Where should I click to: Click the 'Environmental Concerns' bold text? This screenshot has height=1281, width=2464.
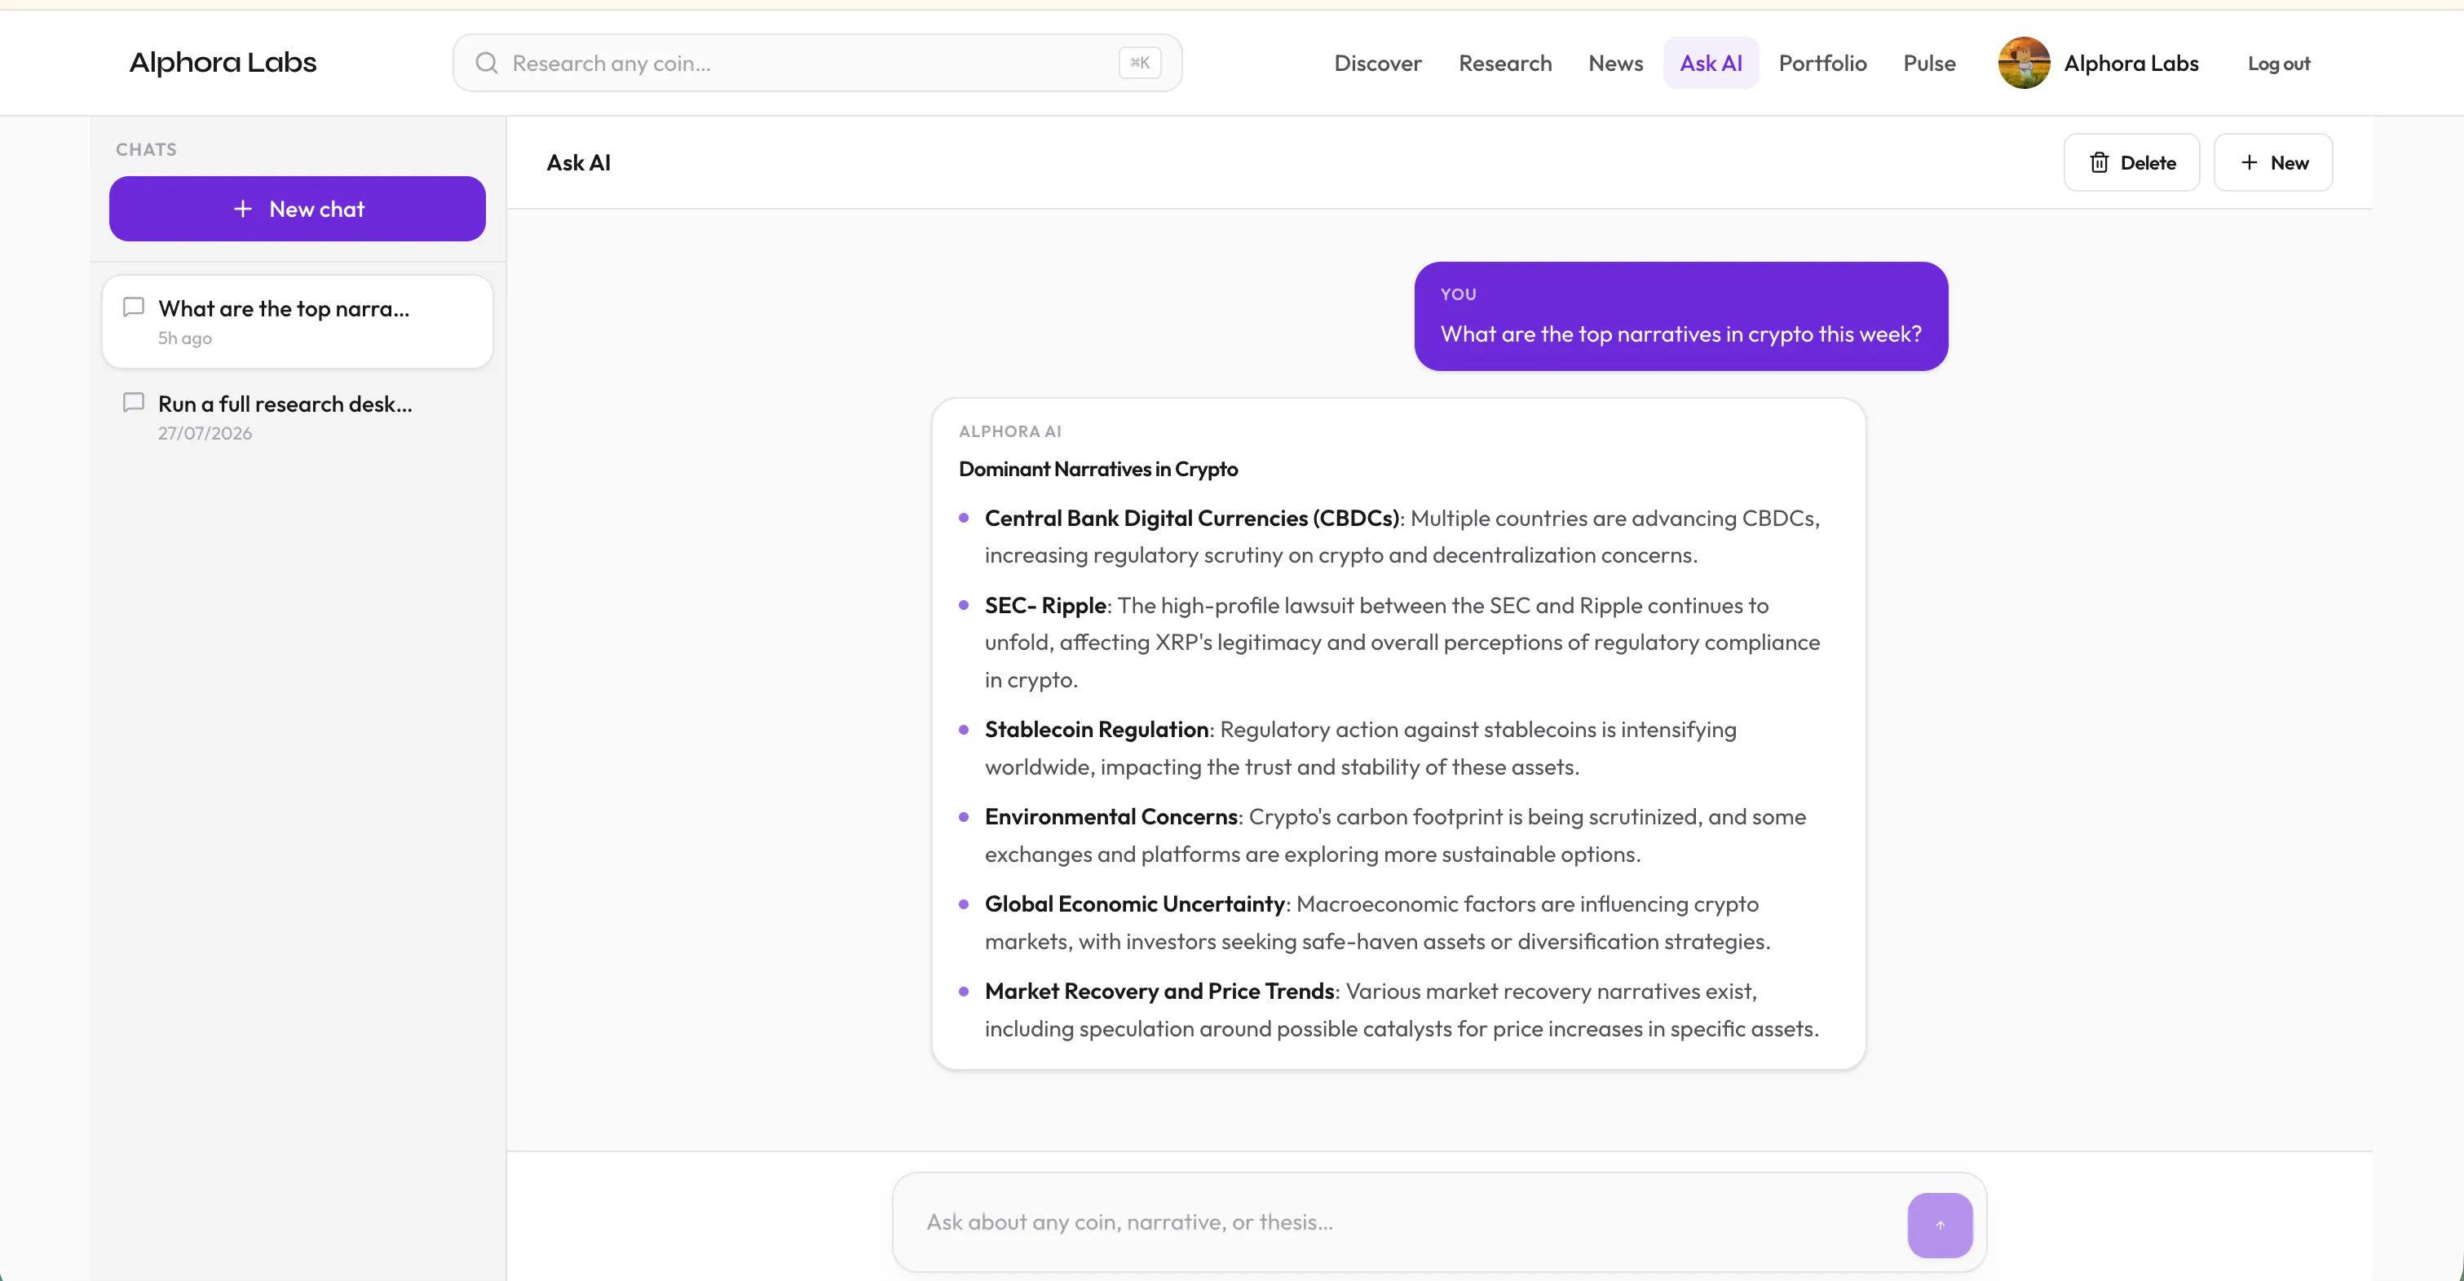[1111, 816]
